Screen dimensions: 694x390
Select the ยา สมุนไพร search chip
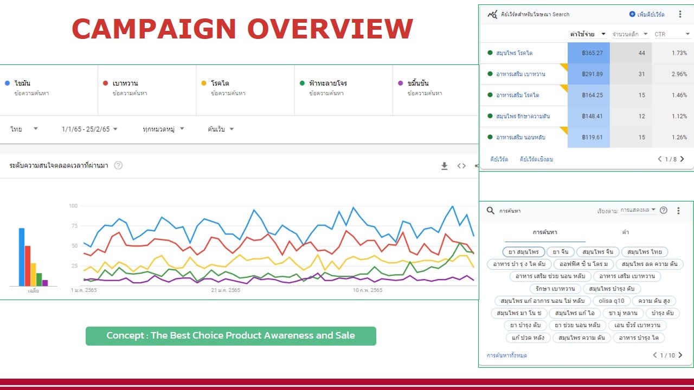click(523, 252)
